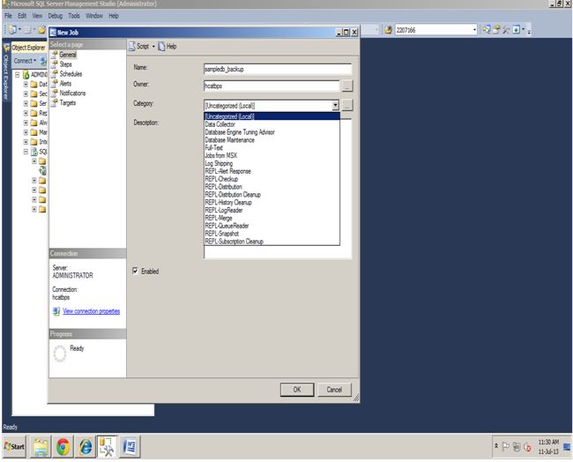Select REPL-Distribution Cleanup category
573x462 pixels.
tap(272, 195)
